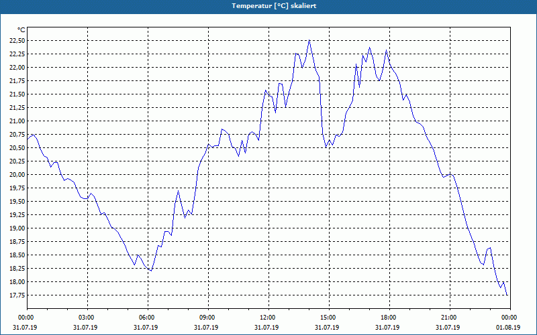Click the 19,75 y-axis label

pos(17,188)
